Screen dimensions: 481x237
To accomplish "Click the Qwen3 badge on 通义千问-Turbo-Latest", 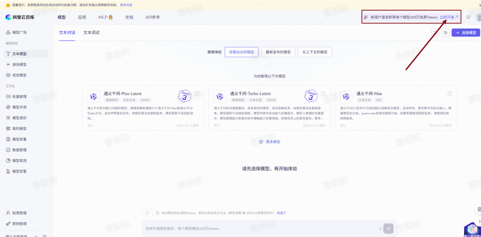I will point(311,96).
